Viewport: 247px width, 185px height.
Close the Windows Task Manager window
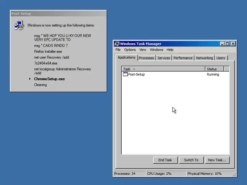pos(233,44)
